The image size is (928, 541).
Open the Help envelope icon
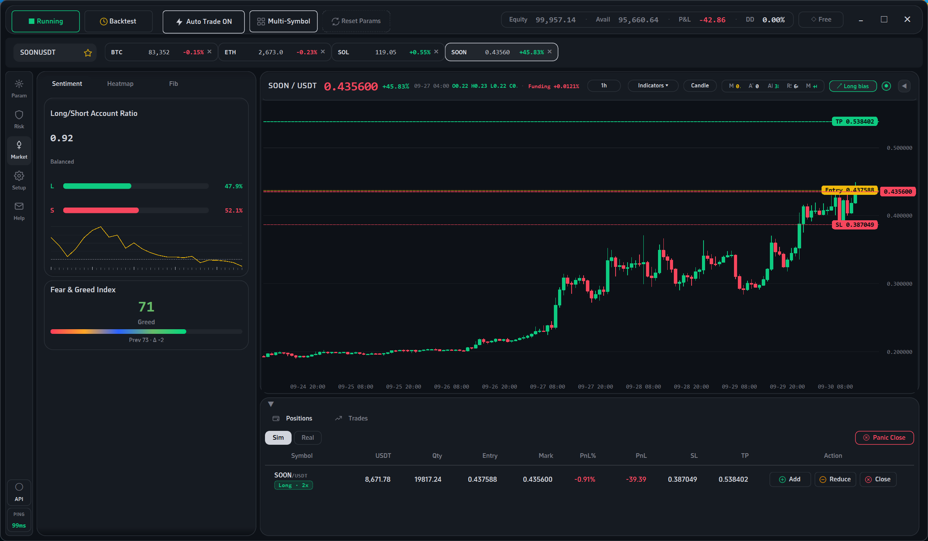tap(19, 211)
